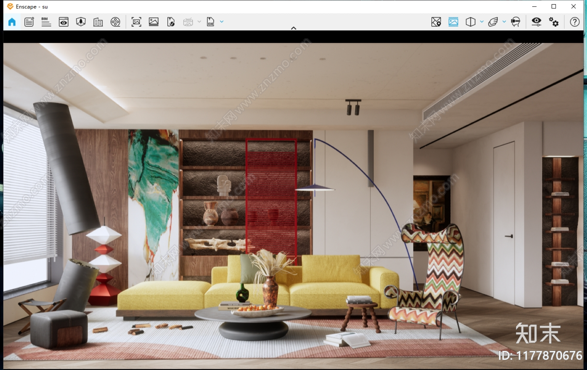Image resolution: width=587 pixels, height=370 pixels.
Task: Open Visual Settings with the eye slider icon
Action: (x=536, y=22)
